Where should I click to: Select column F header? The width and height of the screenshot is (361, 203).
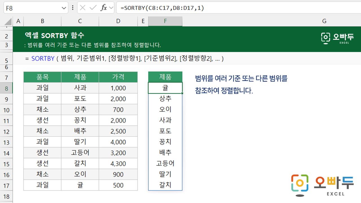coord(165,21)
